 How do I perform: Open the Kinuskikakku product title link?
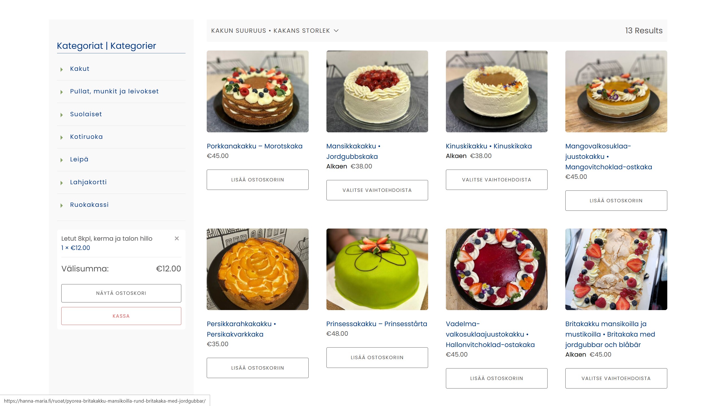(x=489, y=146)
